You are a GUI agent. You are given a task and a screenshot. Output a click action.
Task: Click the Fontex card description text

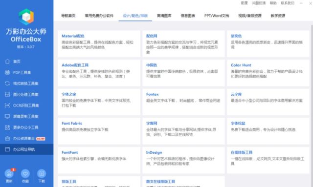pyautogui.click(x=183, y=101)
